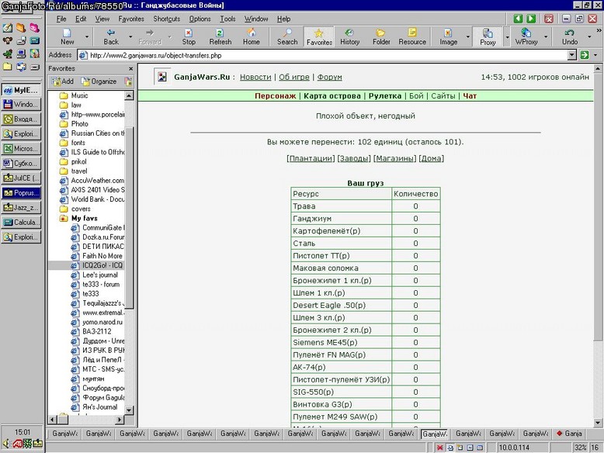Viewport: 604px width, 453px height.
Task: Click the green next-tab arrow icon
Action: (x=531, y=19)
